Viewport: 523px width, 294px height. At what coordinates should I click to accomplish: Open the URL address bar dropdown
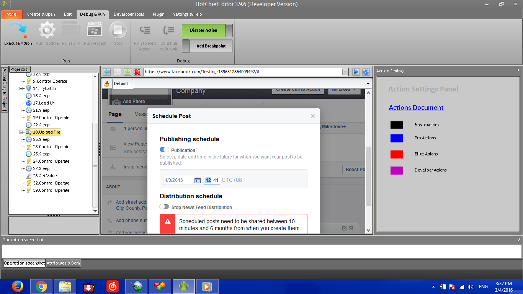point(345,72)
